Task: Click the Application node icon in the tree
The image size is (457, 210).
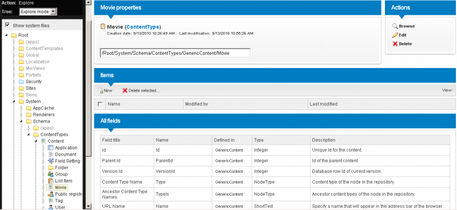Action: click(x=50, y=148)
